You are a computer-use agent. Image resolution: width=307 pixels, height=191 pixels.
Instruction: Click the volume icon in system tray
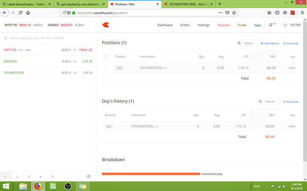tap(284, 187)
